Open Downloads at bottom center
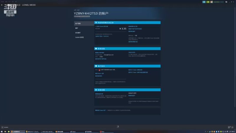 tap(118, 127)
